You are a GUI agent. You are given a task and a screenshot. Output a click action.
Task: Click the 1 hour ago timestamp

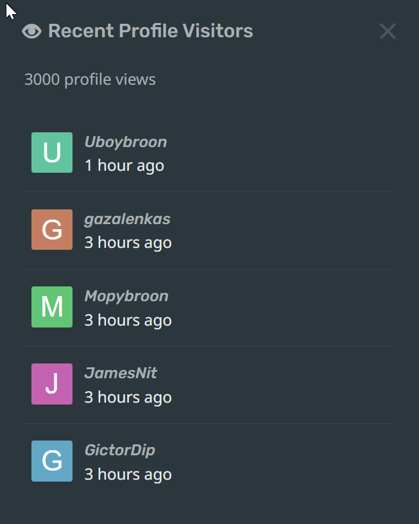tap(124, 165)
